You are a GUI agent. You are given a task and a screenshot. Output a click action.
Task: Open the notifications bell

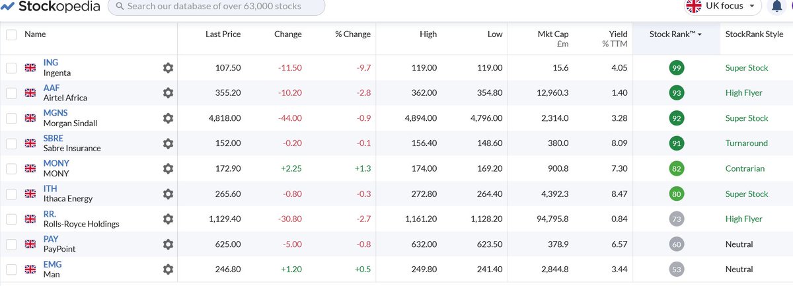tap(776, 7)
